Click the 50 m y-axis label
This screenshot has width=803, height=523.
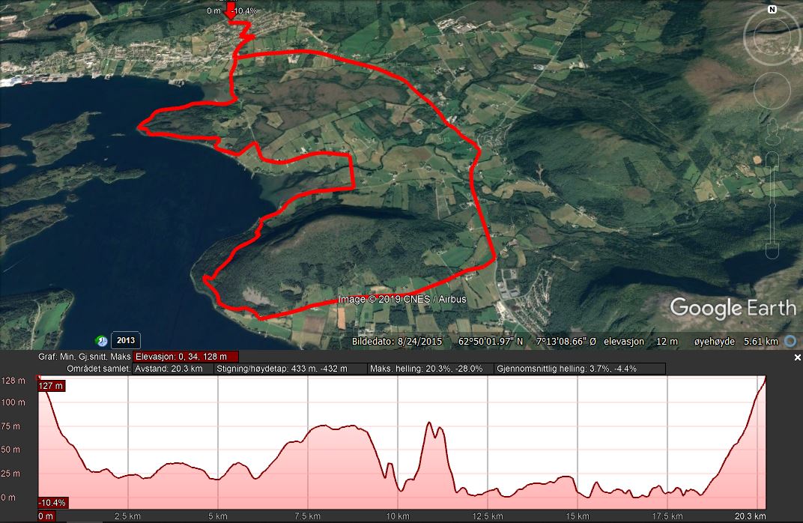pos(10,450)
